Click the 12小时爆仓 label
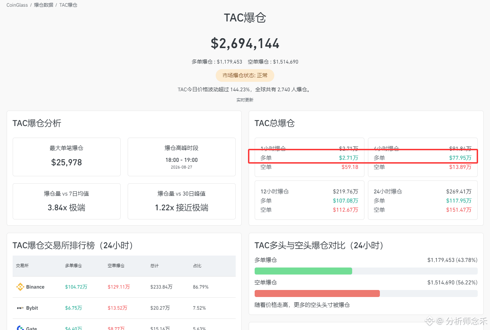The image size is (490, 330). pos(275,192)
